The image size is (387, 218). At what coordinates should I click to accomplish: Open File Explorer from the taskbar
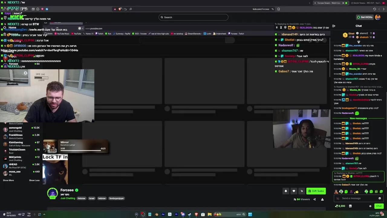(210, 214)
